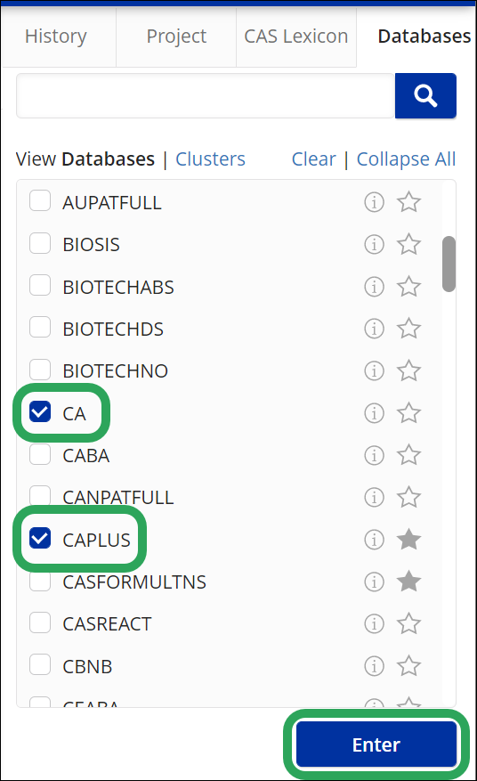Unstar the CASFORMULTNS database

(408, 582)
